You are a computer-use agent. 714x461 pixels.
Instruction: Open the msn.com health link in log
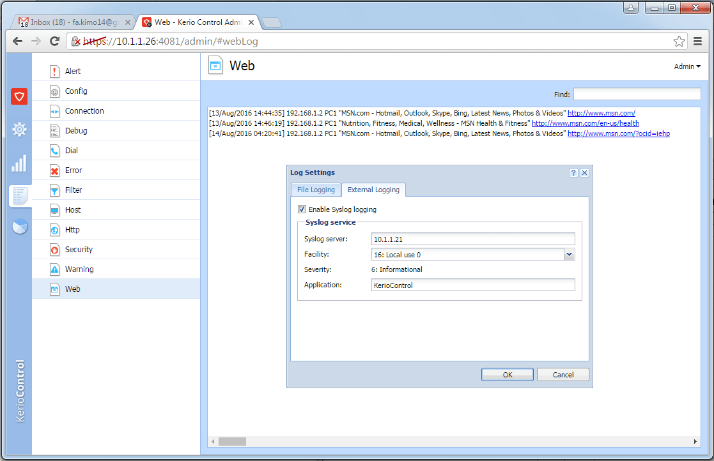(x=585, y=123)
